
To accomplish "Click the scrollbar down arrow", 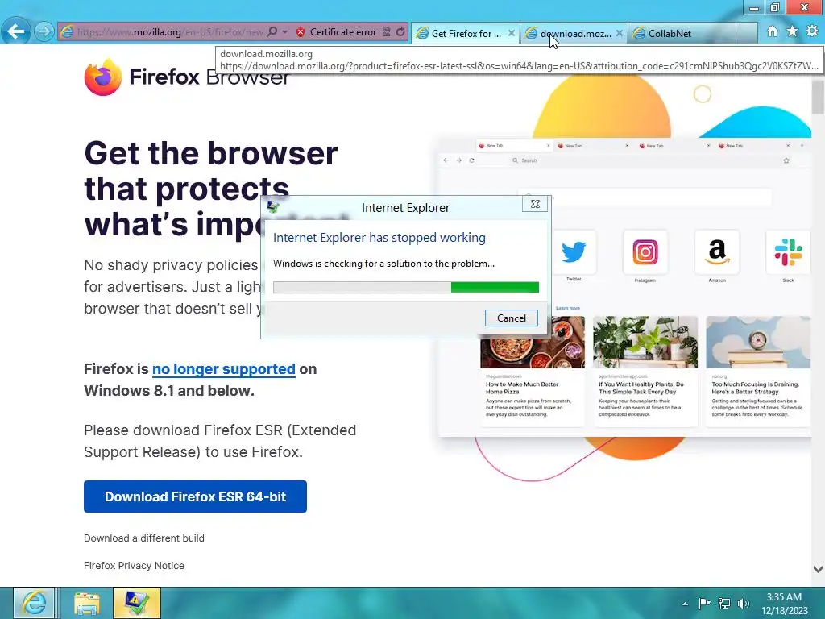I will pos(818,569).
